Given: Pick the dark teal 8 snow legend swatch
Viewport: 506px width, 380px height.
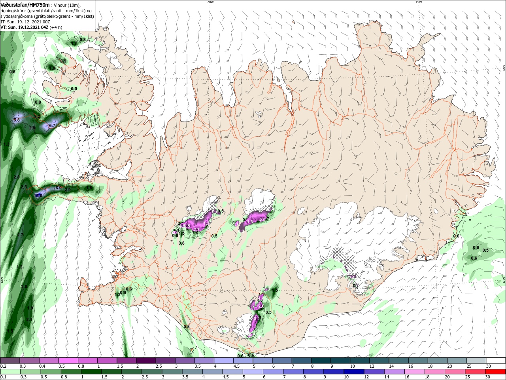Looking at the screenshot, I should pyautogui.click(x=321, y=361).
